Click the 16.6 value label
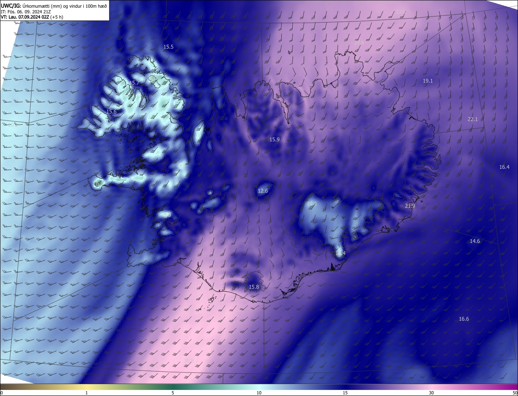Image resolution: width=518 pixels, height=396 pixels. (x=464, y=319)
